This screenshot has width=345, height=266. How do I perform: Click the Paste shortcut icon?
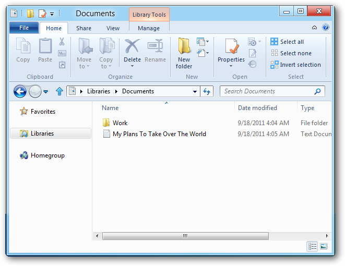[x=62, y=65]
